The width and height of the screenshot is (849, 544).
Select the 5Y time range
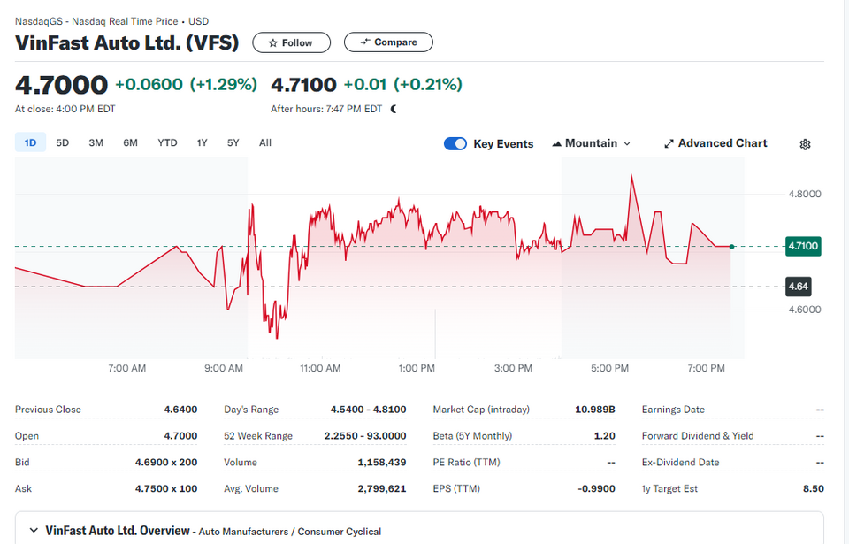[233, 142]
